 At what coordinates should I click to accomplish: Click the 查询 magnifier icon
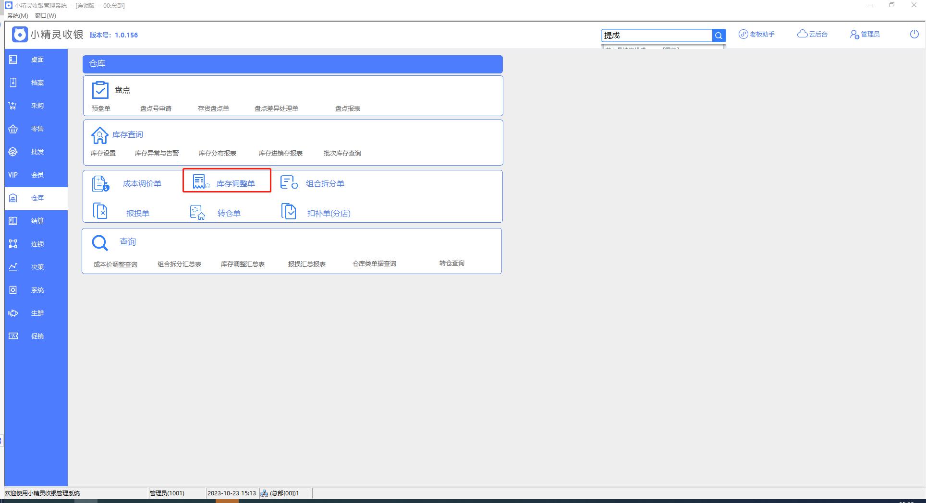100,243
